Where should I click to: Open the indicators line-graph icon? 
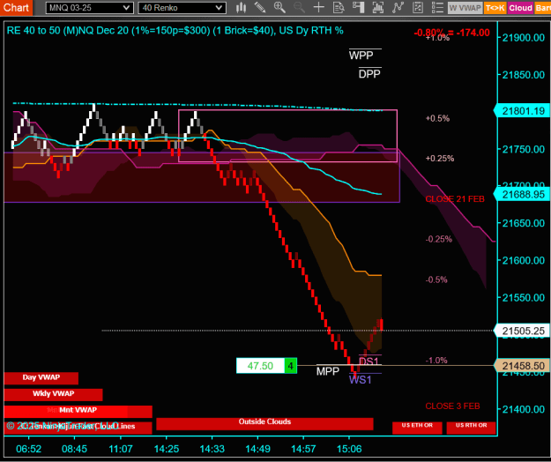(398, 7)
